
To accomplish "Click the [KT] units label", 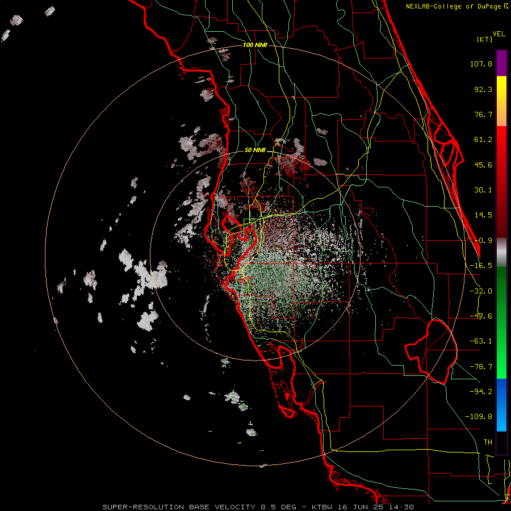I will (485, 39).
